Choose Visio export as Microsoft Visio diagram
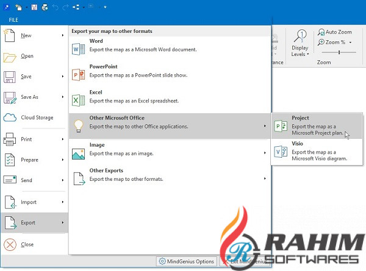 point(317,152)
